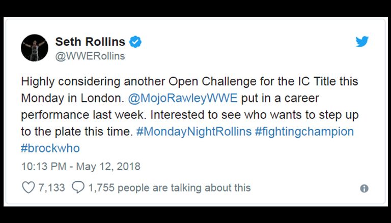Open the @WWERollins handle link

[89, 56]
